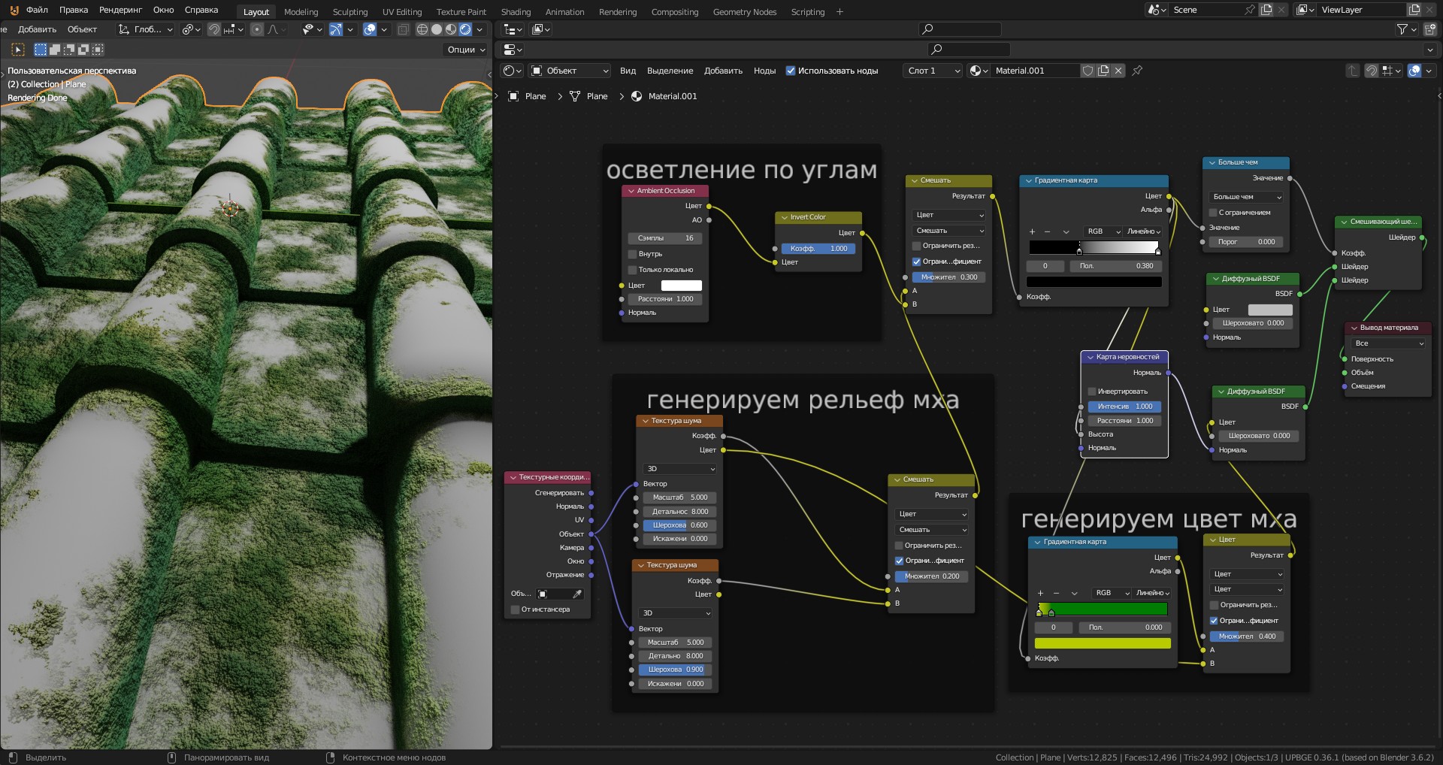1443x765 pixels.
Task: Open the 'Слот 1' material slot dropdown
Action: click(x=932, y=71)
